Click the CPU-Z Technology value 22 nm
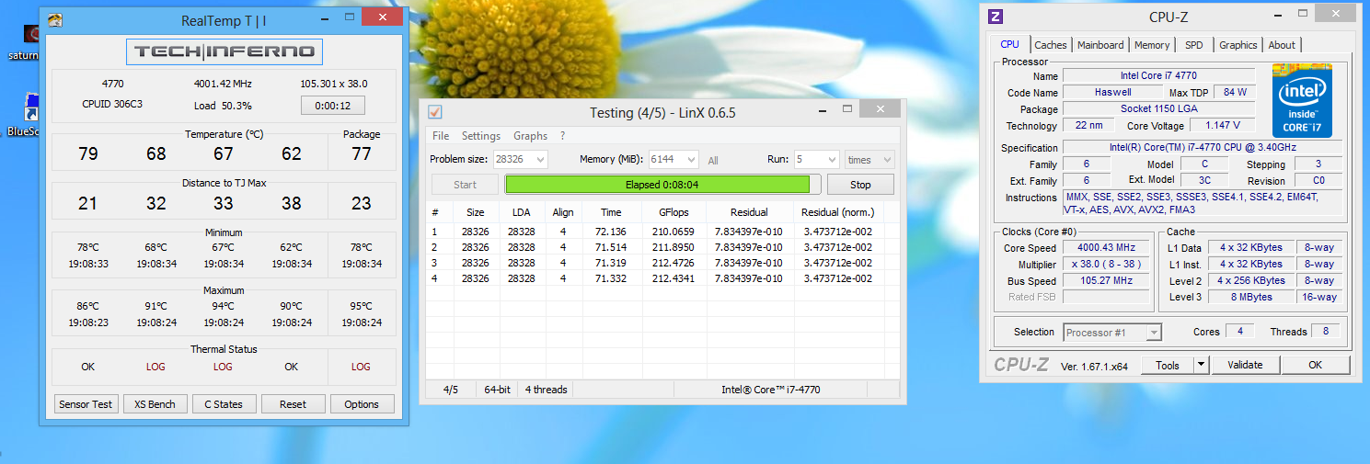1370x464 pixels. click(x=1088, y=125)
